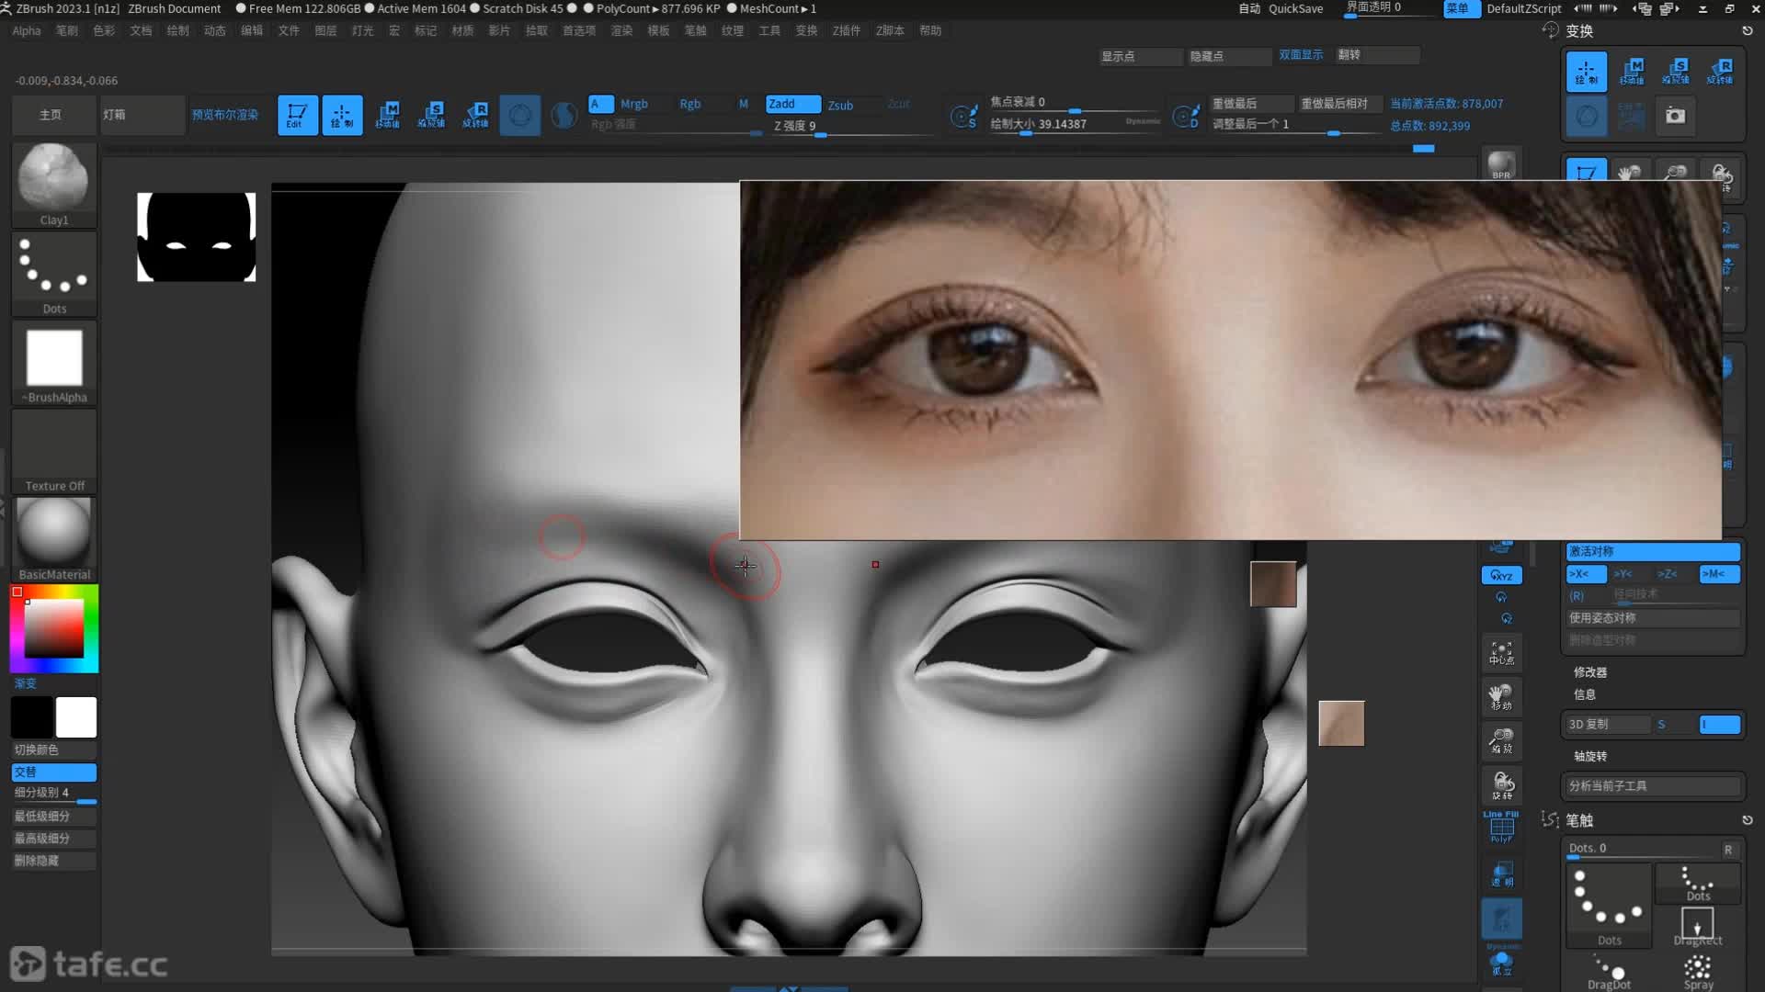Click the camera snapshot icon in Transform panel
Viewport: 1765px width, 992px height.
pos(1676,116)
